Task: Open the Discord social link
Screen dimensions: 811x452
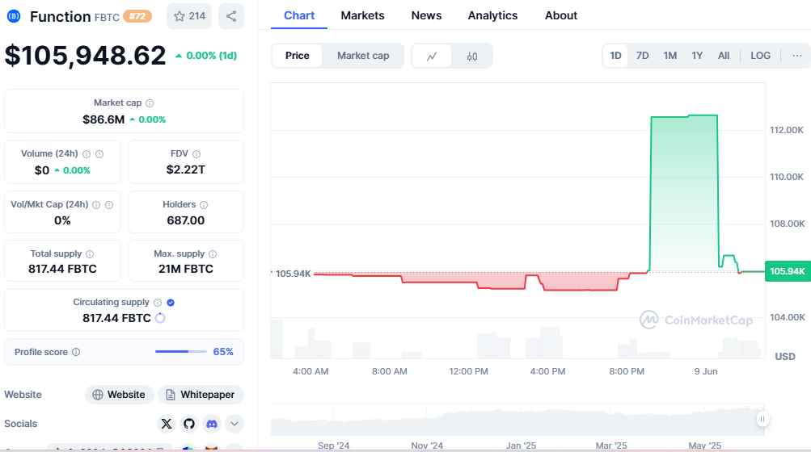Action: pyautogui.click(x=212, y=424)
